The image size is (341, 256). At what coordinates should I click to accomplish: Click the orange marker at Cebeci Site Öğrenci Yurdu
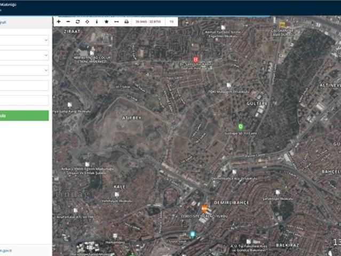coord(204,209)
